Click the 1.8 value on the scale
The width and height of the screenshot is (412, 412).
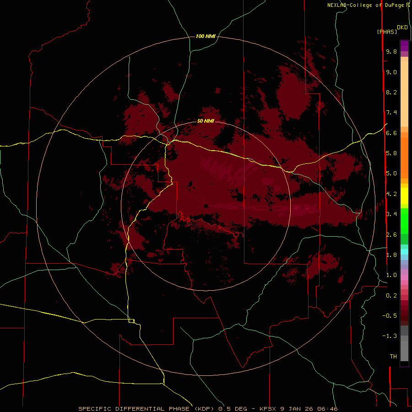[x=391, y=255]
